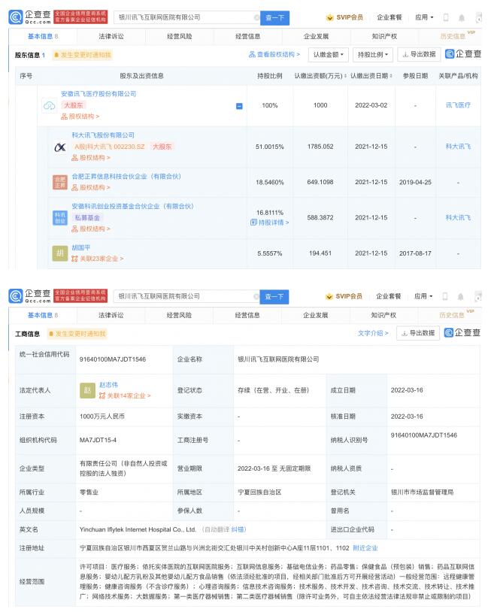Open 查看股权结构 link
The height and width of the screenshot is (612, 488).
(274, 54)
